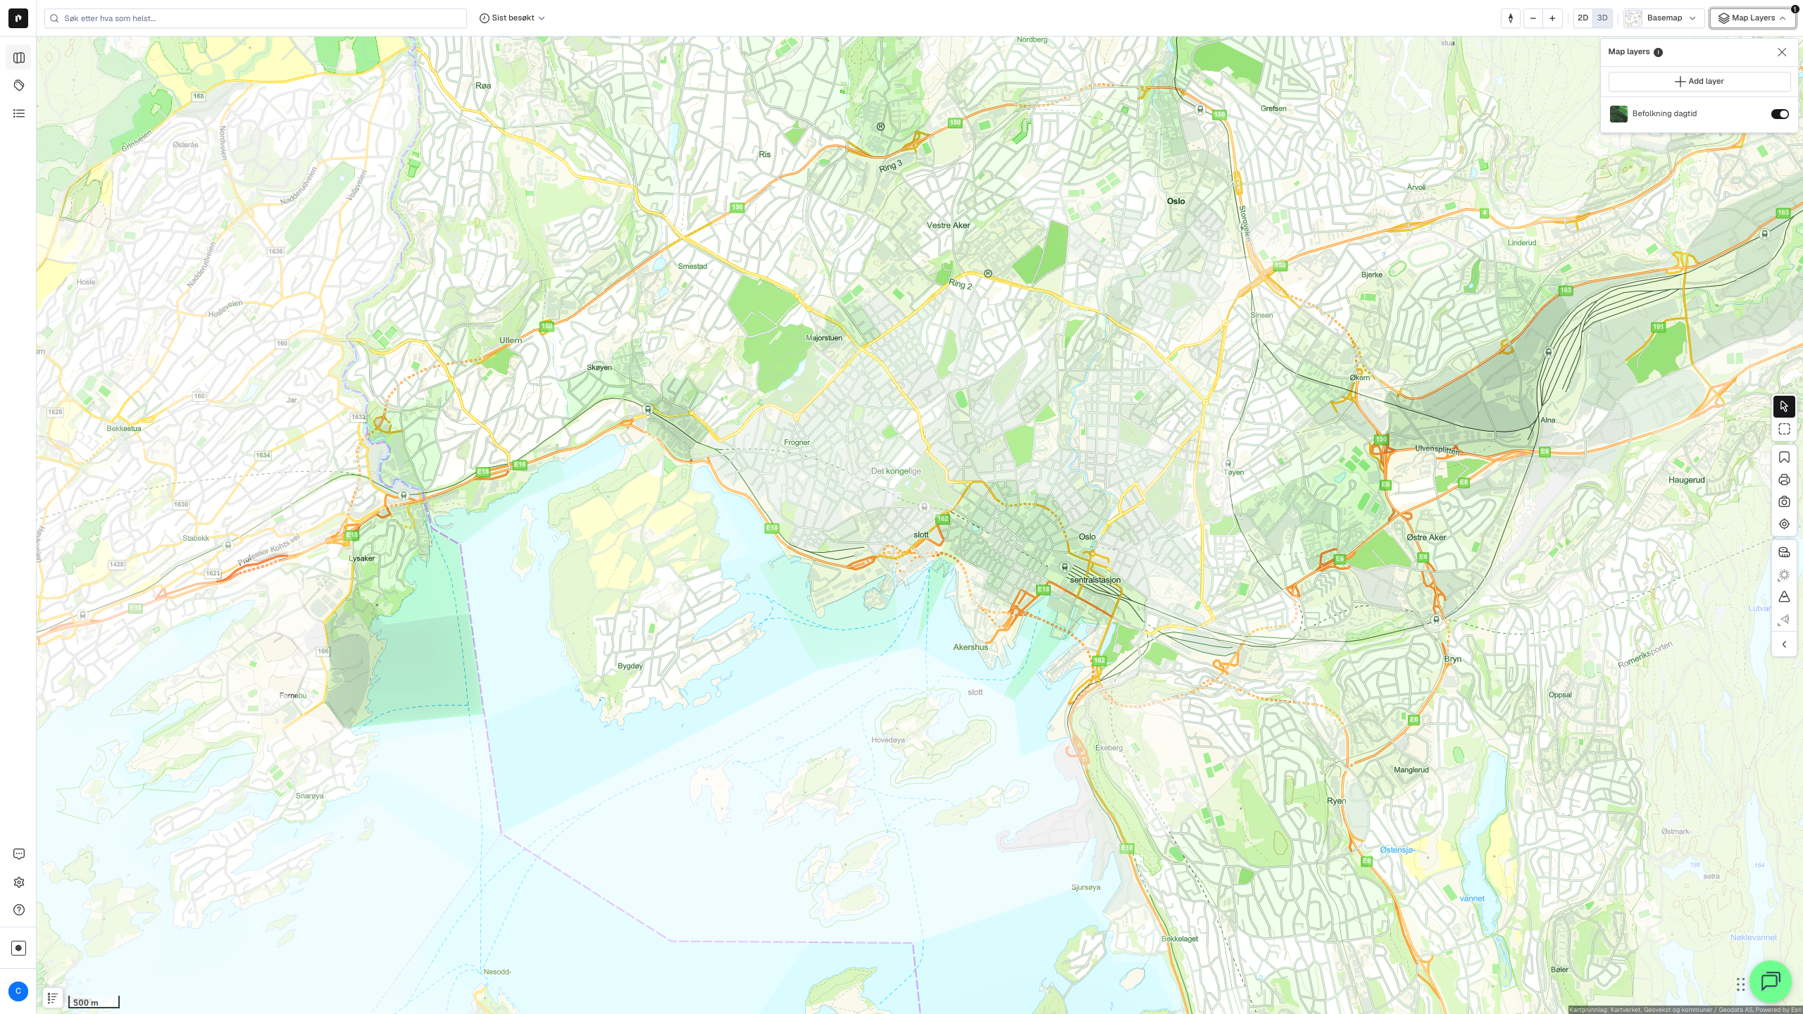
Task: Expand the Sist besøkt dropdown
Action: point(512,18)
